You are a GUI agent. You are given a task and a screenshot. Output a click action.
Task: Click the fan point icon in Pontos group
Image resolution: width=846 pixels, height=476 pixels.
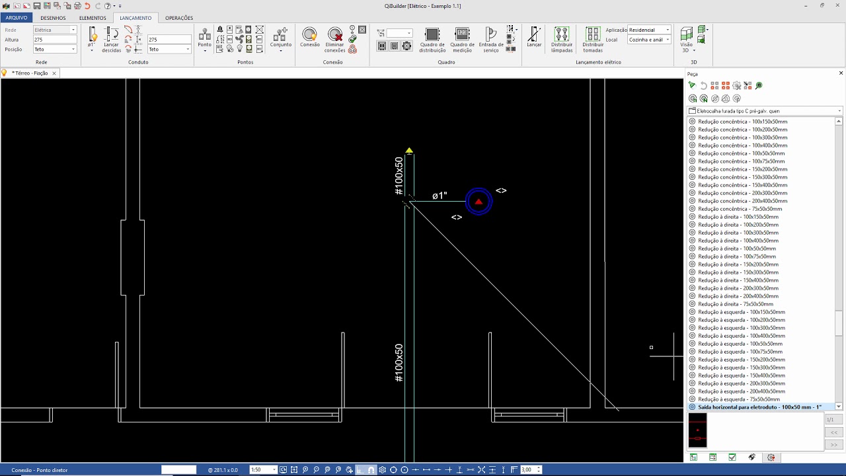pyautogui.click(x=239, y=39)
